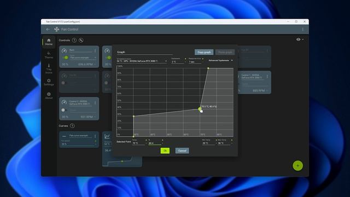Increase Response time with its plus stepper
Screen dimensions: 350x197
pos(203,59)
